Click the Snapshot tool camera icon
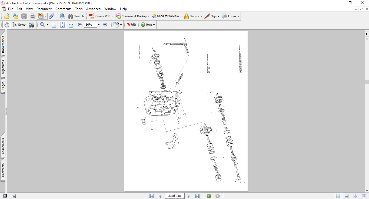Viewport: 369px width, 199px height. pos(32,25)
